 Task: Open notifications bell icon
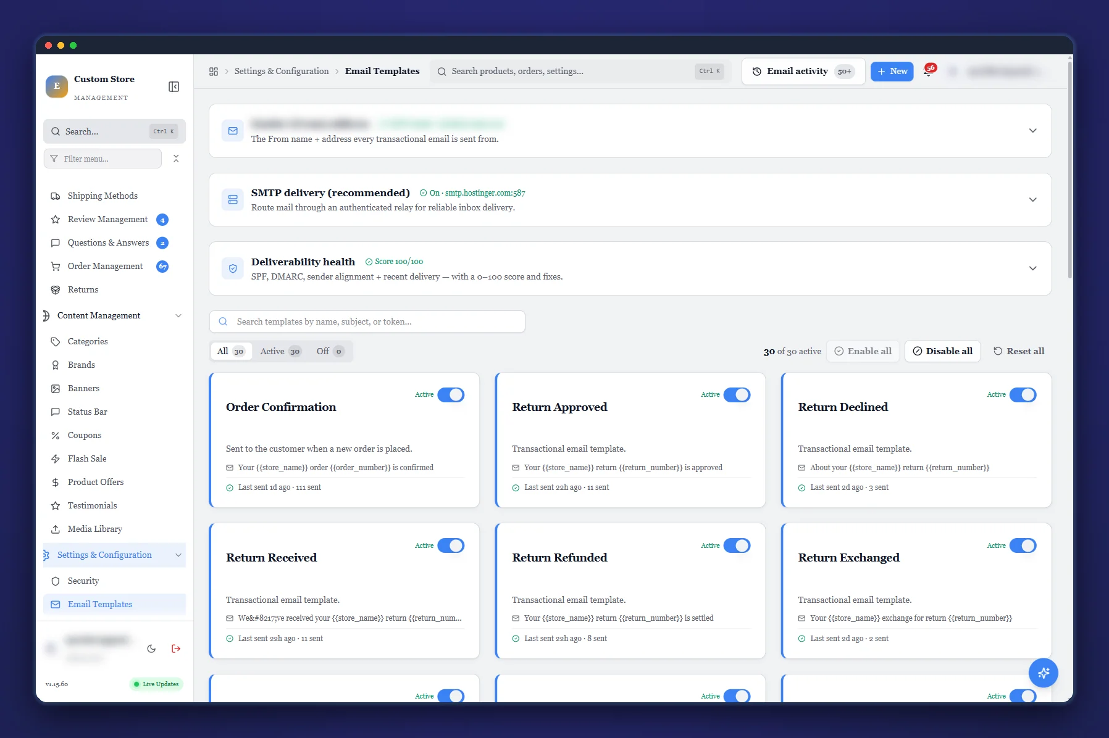tap(928, 71)
